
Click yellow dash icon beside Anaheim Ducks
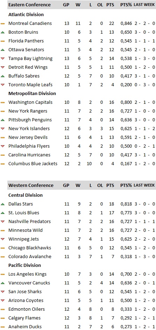click(x=2, y=327)
